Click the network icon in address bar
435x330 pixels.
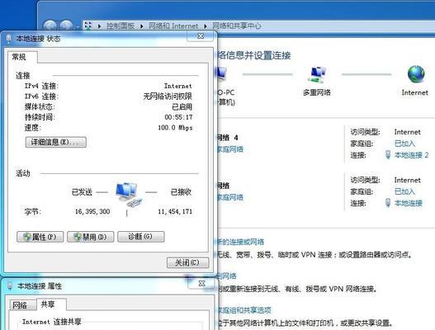(x=88, y=26)
